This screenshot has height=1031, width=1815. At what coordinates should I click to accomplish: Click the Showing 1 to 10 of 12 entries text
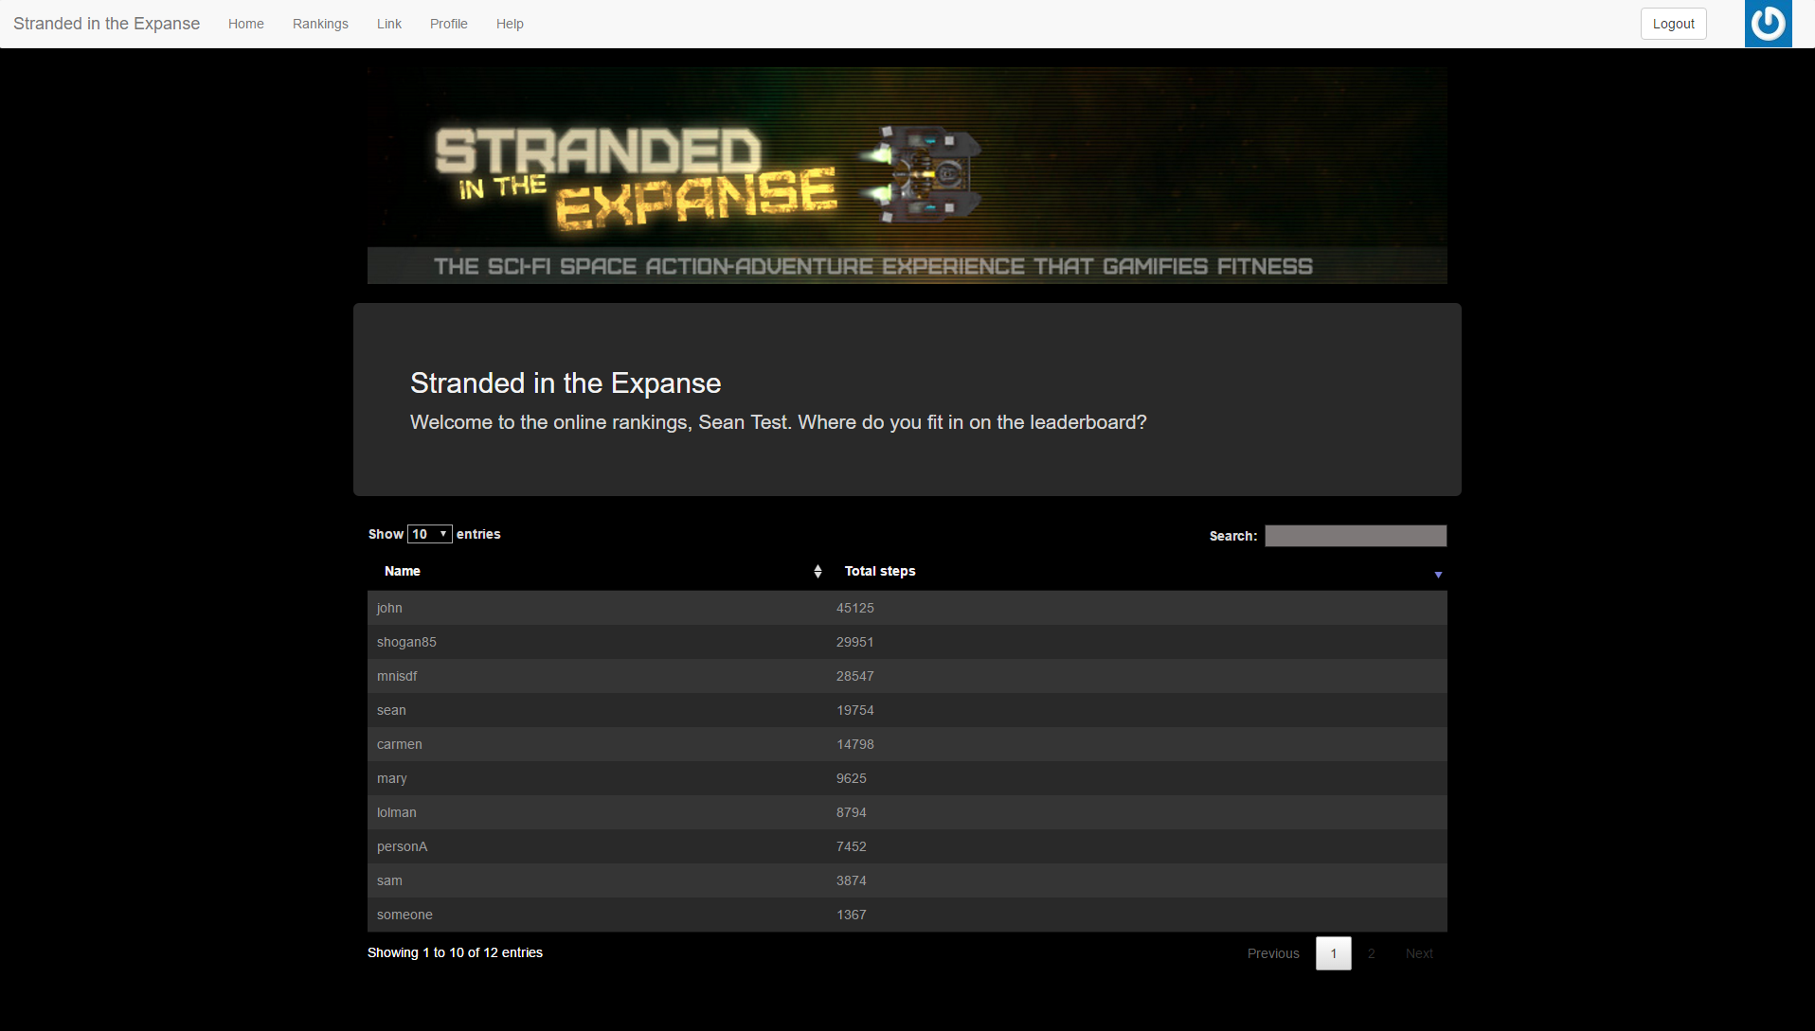[x=455, y=952]
